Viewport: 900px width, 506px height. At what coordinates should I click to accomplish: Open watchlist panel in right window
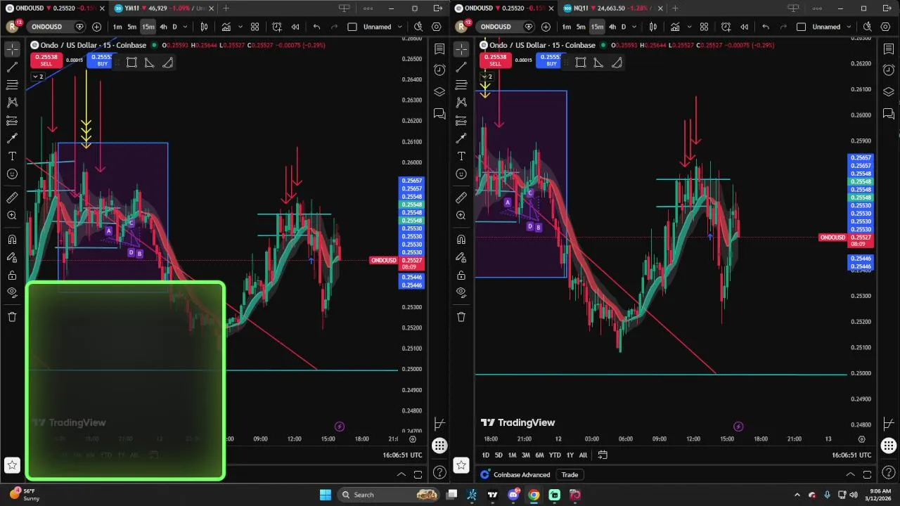click(889, 49)
